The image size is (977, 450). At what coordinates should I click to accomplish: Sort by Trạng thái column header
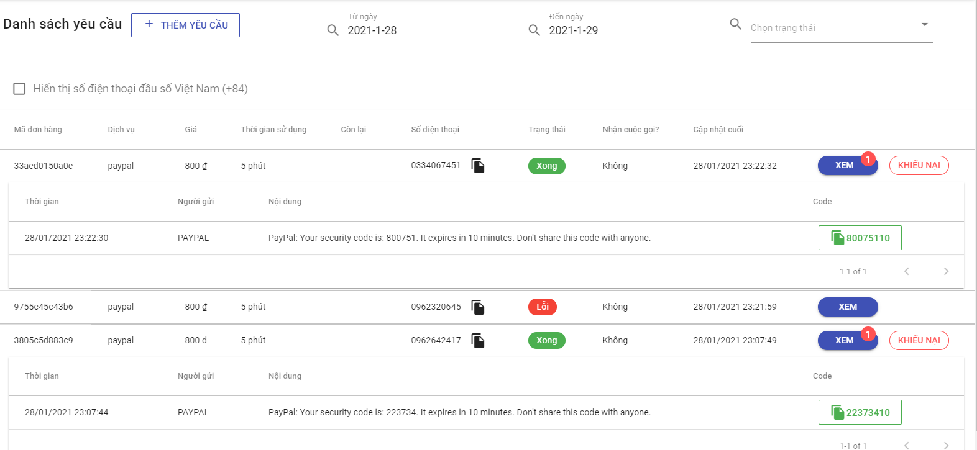pyautogui.click(x=547, y=130)
